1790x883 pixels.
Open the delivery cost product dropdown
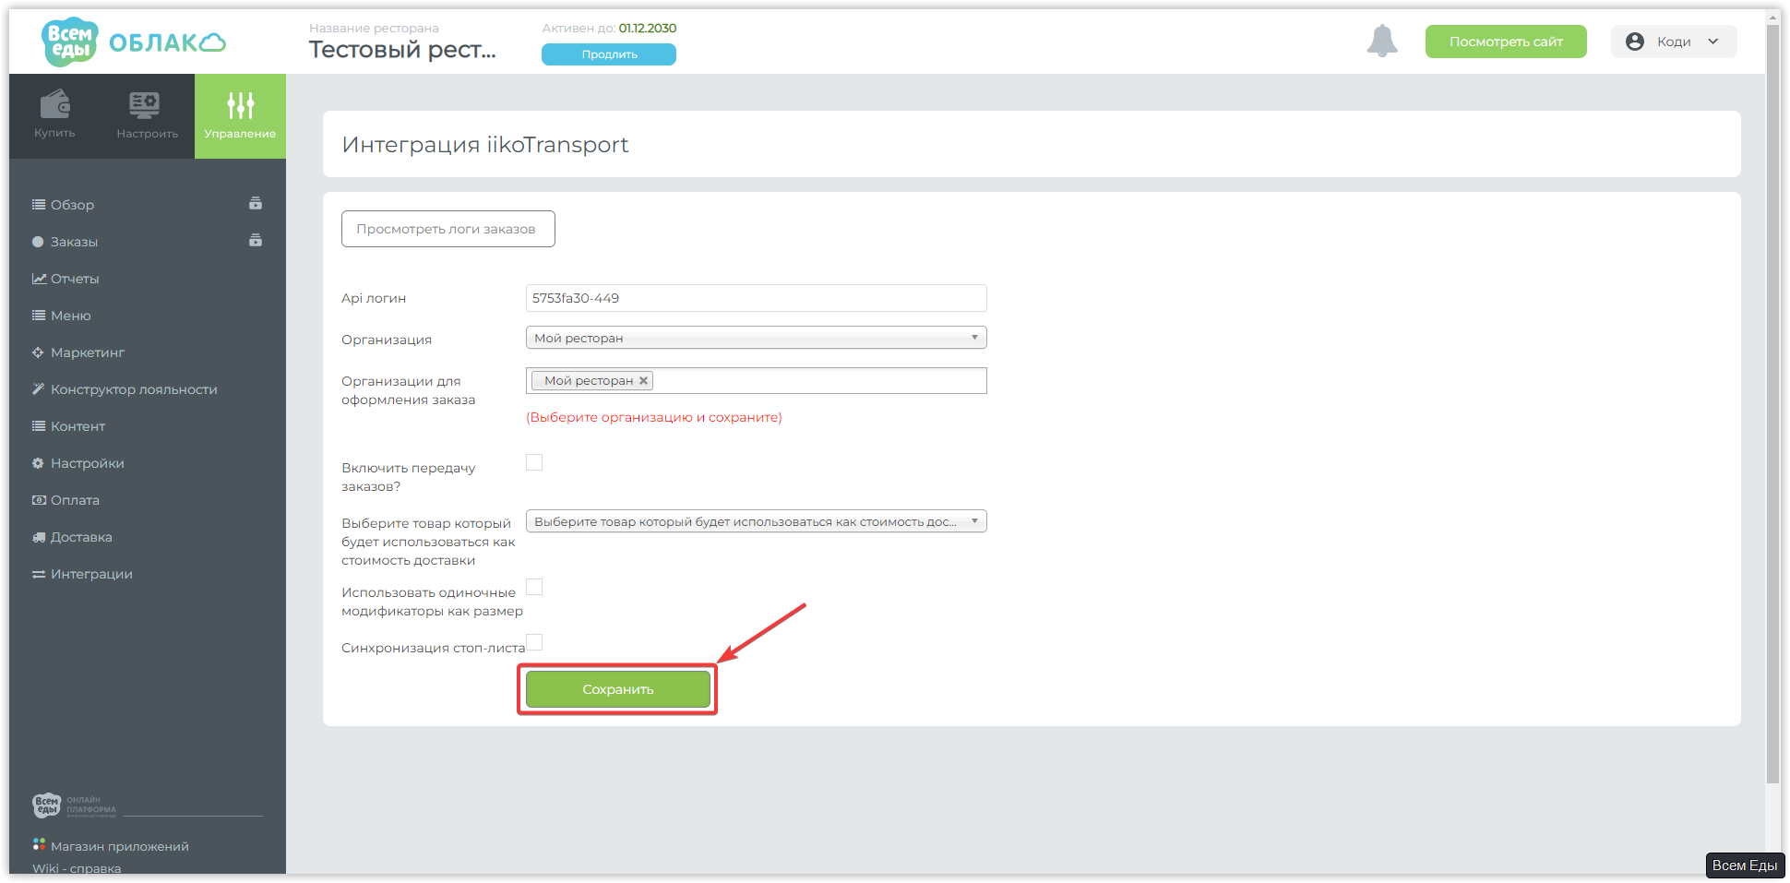coord(756,521)
